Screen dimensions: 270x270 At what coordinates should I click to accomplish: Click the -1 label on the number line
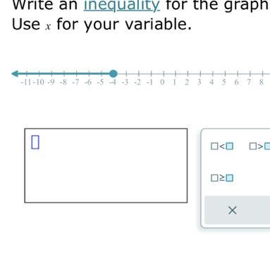coord(149,82)
